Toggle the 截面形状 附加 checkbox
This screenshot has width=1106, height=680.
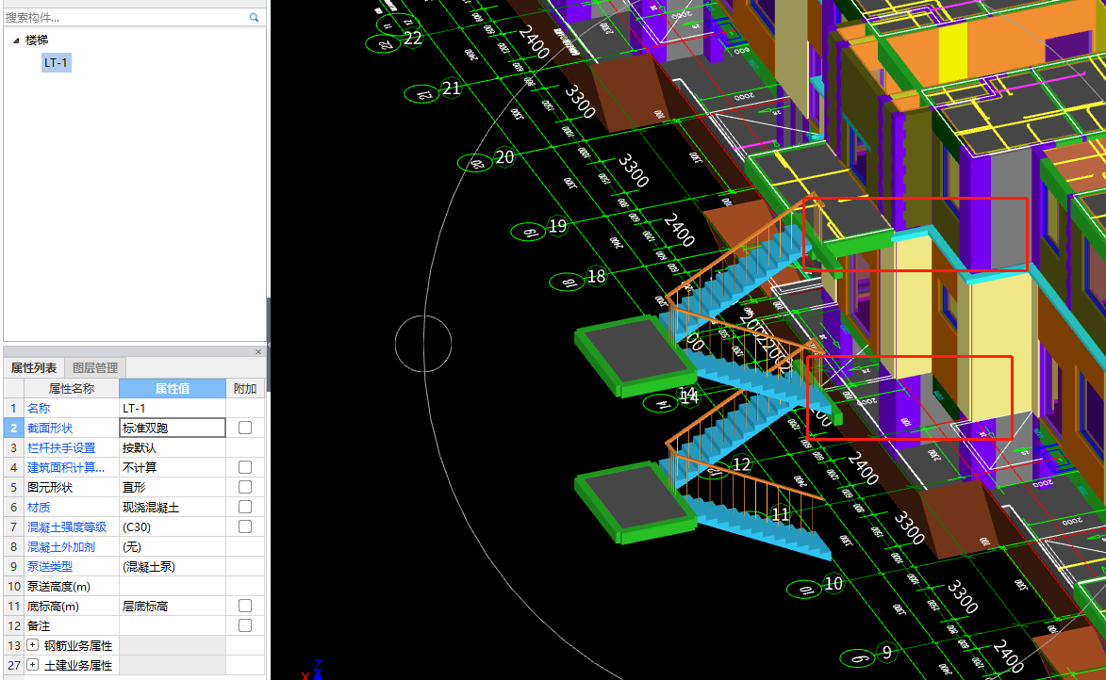pyautogui.click(x=245, y=428)
